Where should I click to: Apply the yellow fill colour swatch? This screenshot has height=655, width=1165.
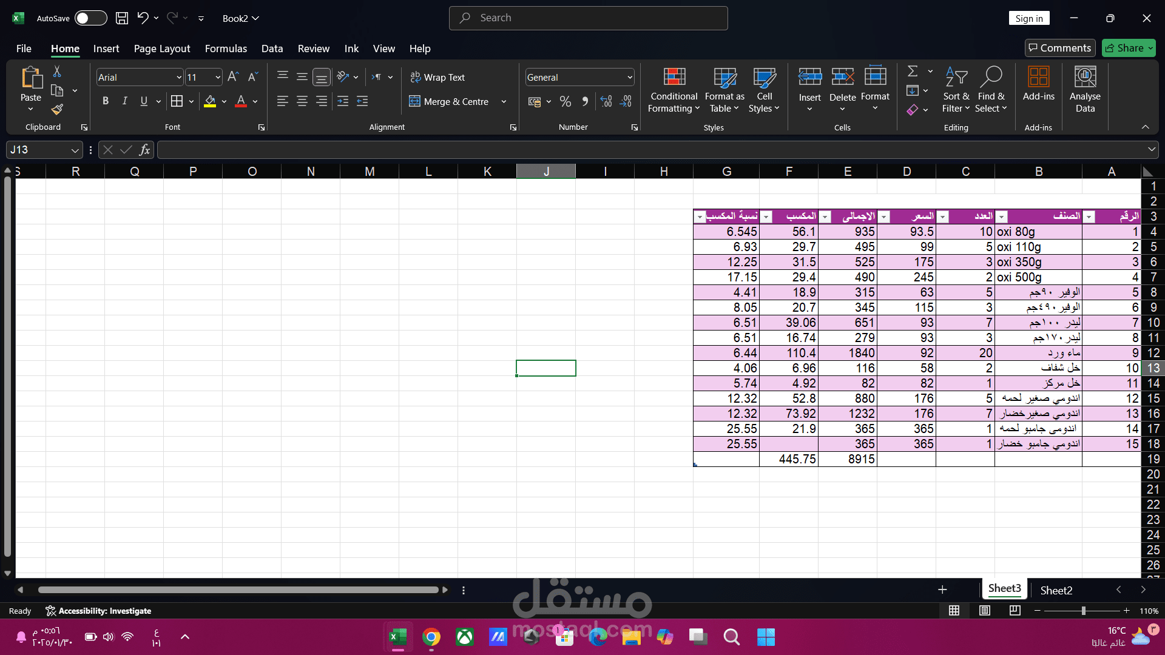[210, 101]
